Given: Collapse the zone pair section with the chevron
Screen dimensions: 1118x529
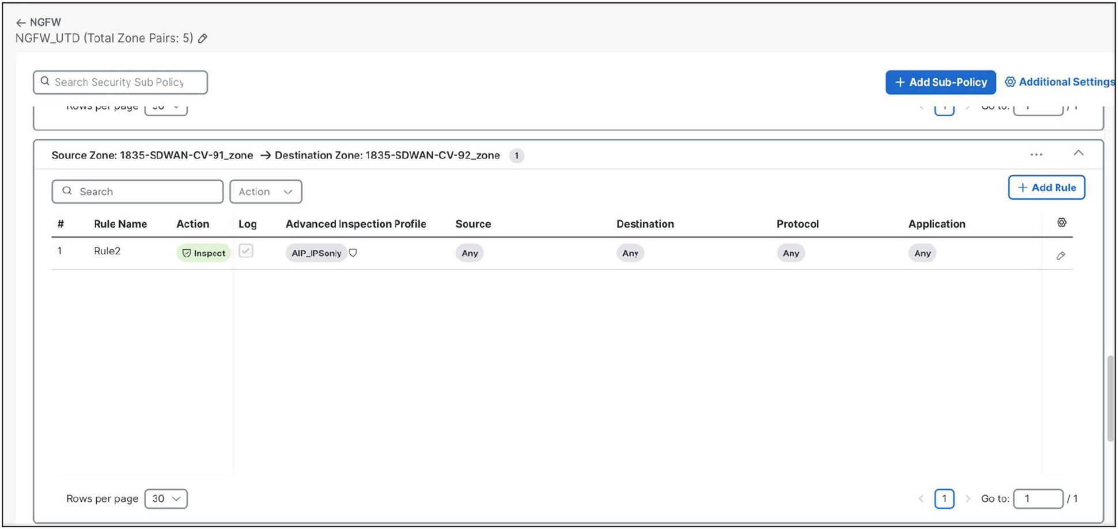Looking at the screenshot, I should (1079, 154).
